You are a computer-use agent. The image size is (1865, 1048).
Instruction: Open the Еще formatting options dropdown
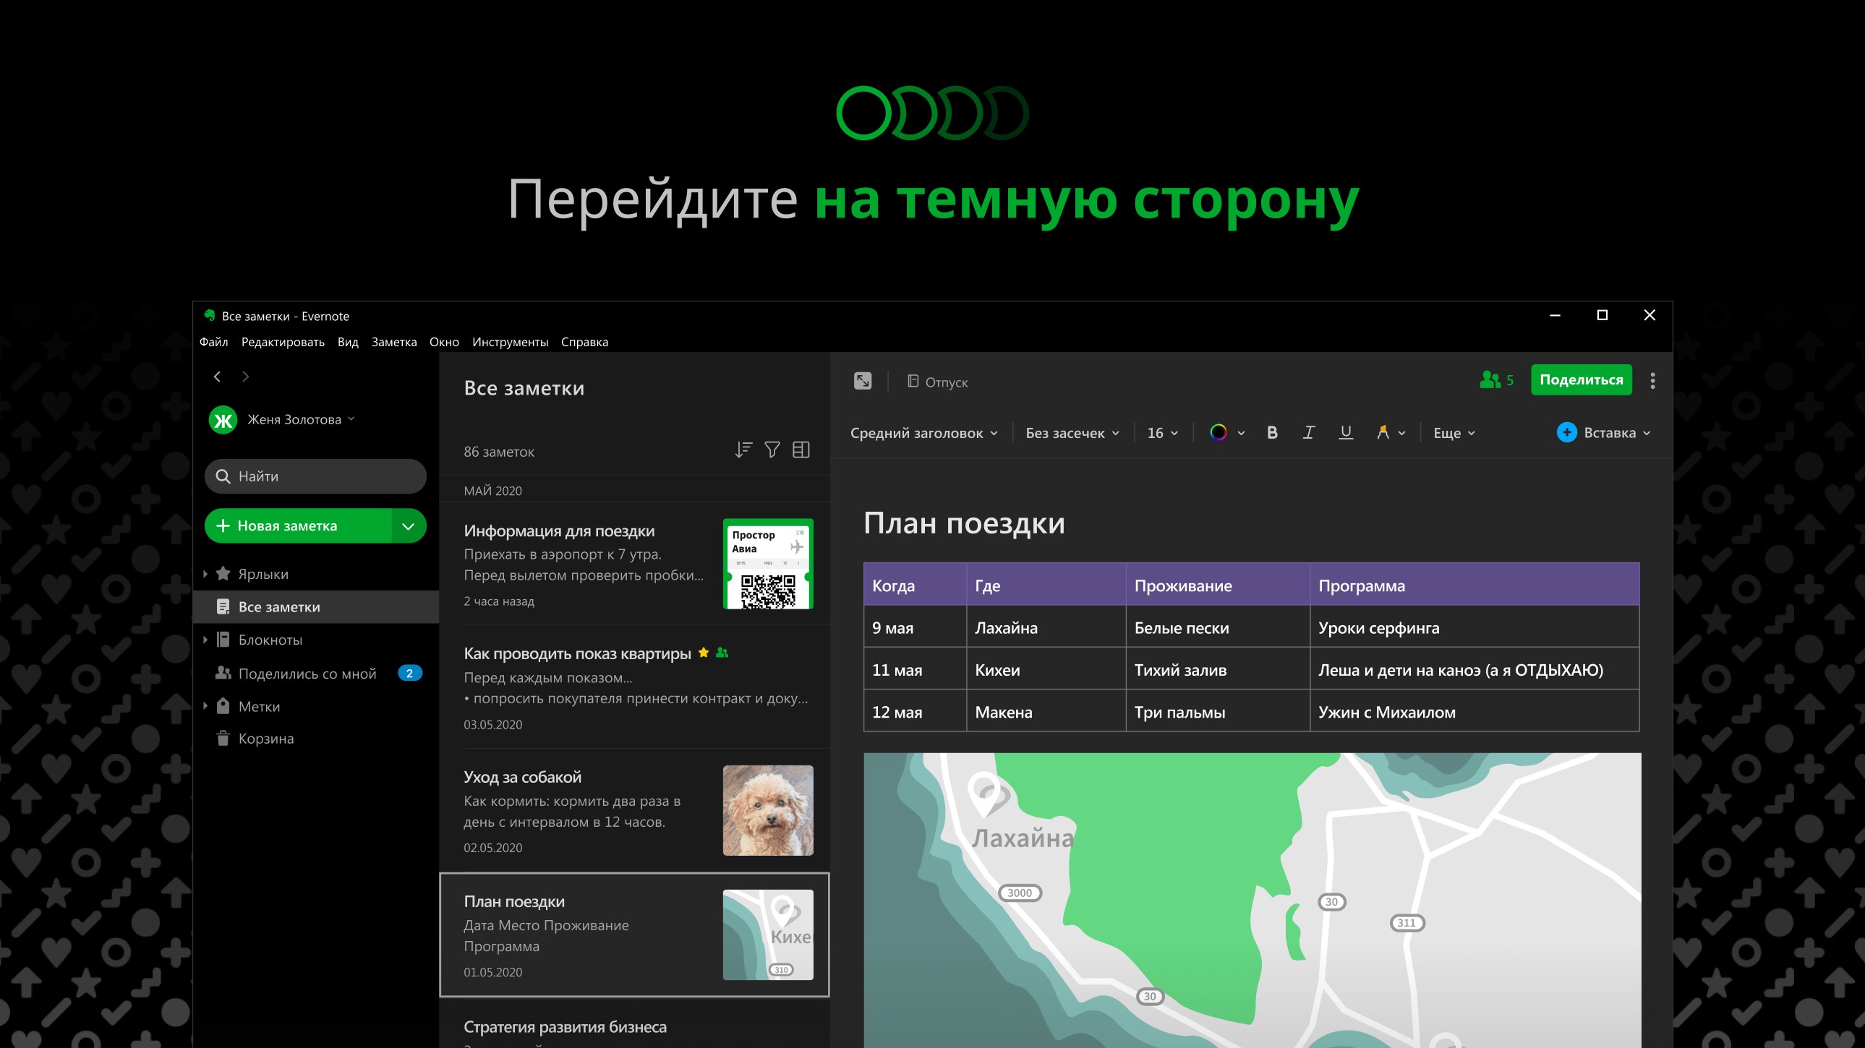click(x=1454, y=433)
